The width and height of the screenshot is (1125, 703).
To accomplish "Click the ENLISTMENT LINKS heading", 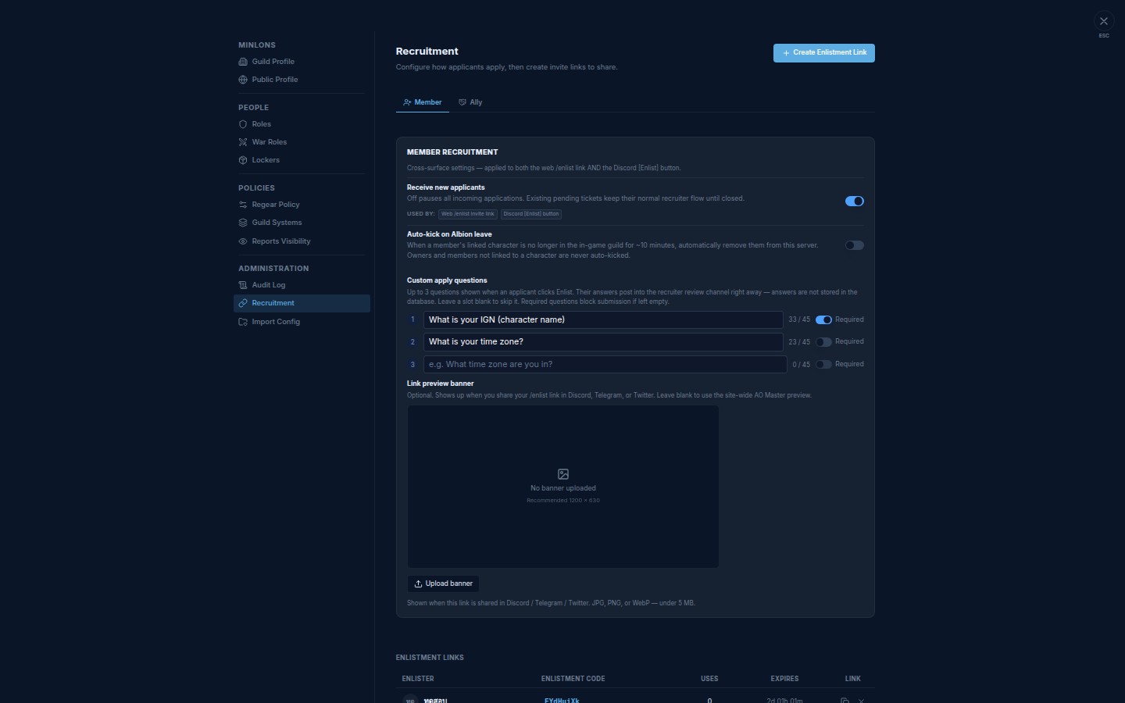I will pos(430,658).
